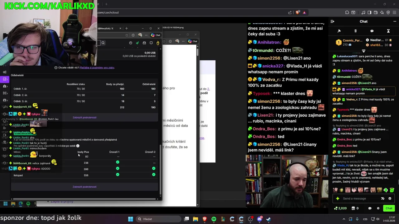Image resolution: width=399 pixels, height=224 pixels.
Task: Open chat settings gear
Action: [378, 208]
